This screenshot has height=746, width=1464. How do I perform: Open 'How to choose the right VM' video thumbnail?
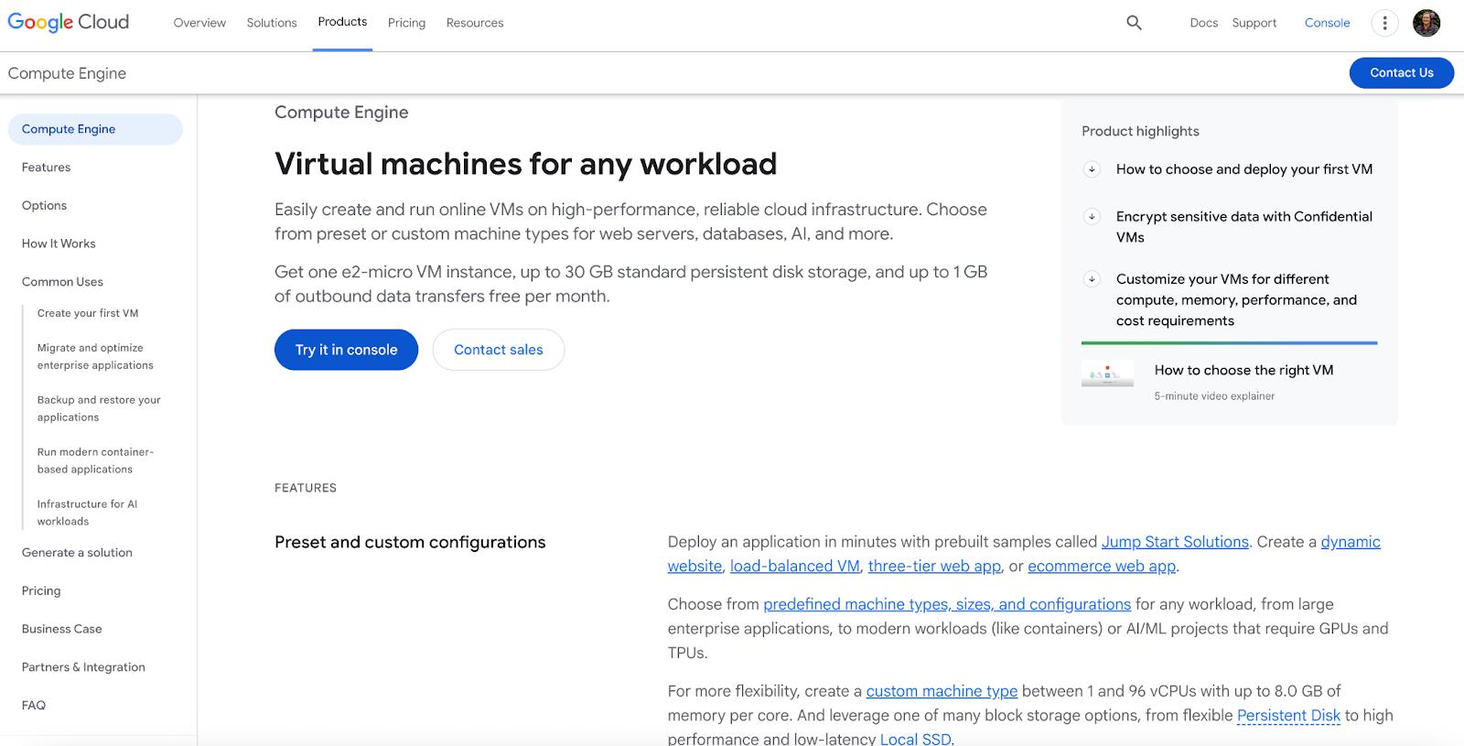point(1107,373)
